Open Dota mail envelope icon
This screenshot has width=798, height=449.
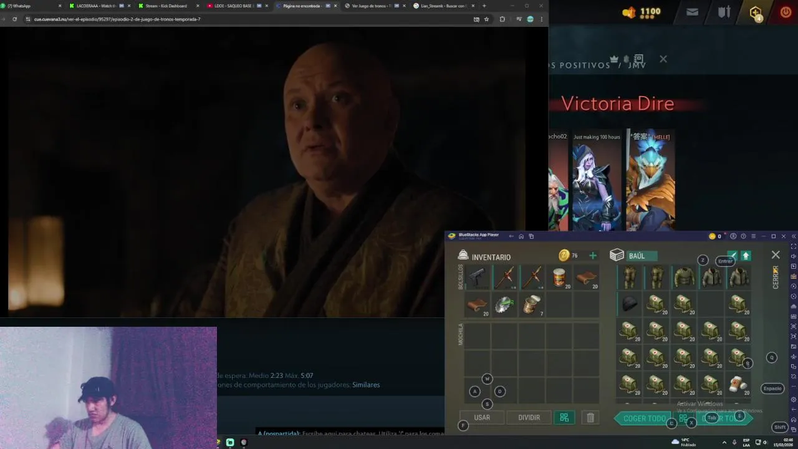pos(692,12)
